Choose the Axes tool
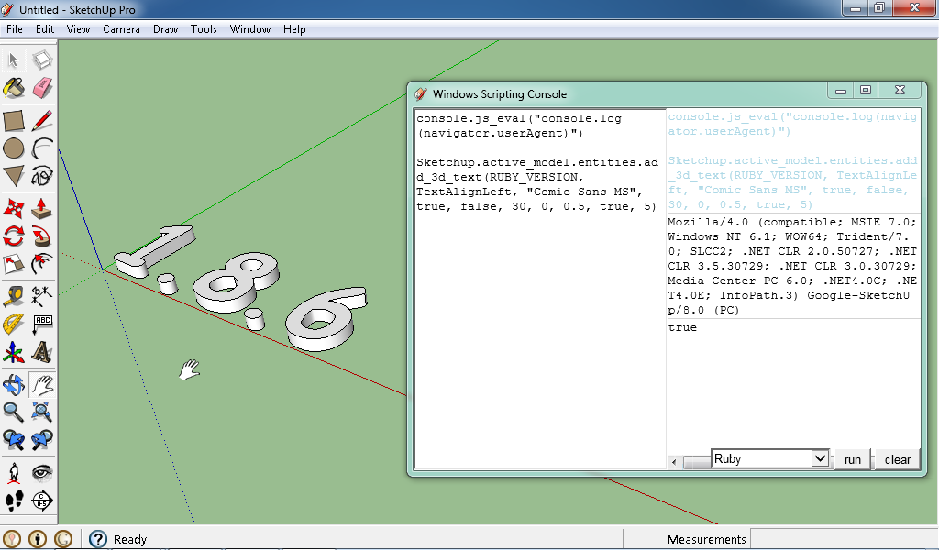 click(14, 353)
